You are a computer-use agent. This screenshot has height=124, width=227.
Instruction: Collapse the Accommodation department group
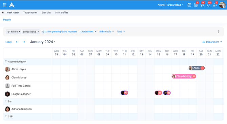point(6,61)
